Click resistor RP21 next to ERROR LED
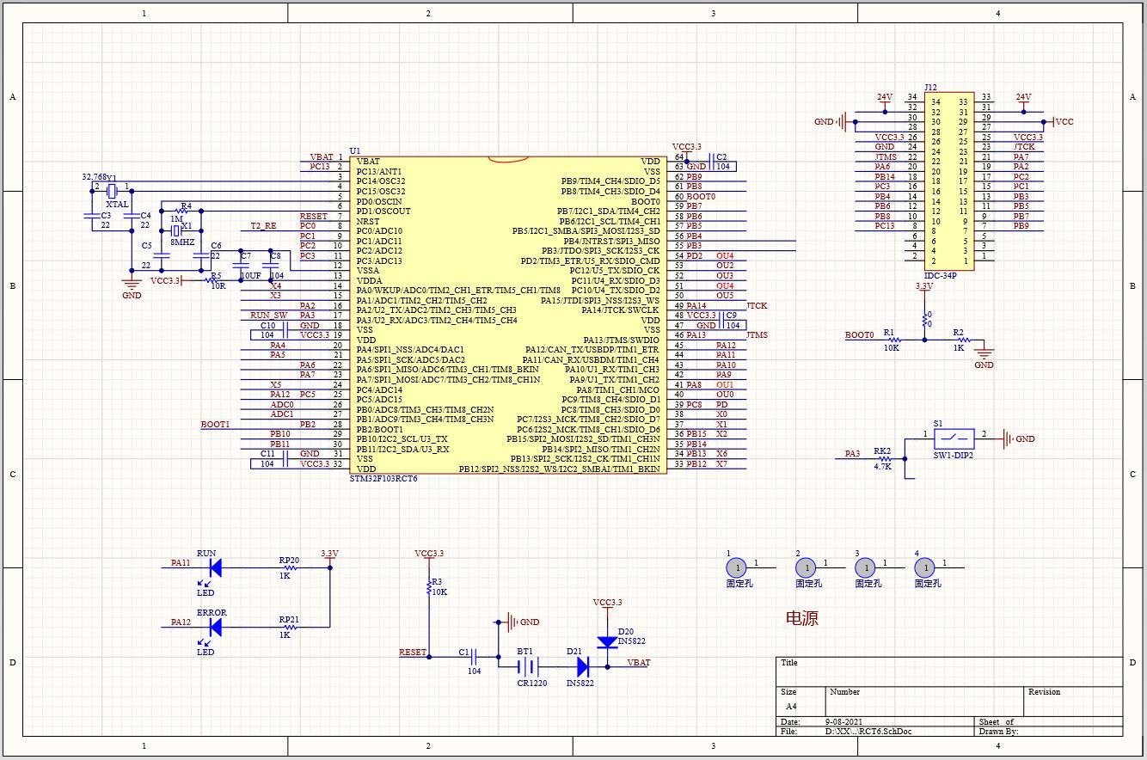Screen dimensions: 1147x760 tap(289, 628)
